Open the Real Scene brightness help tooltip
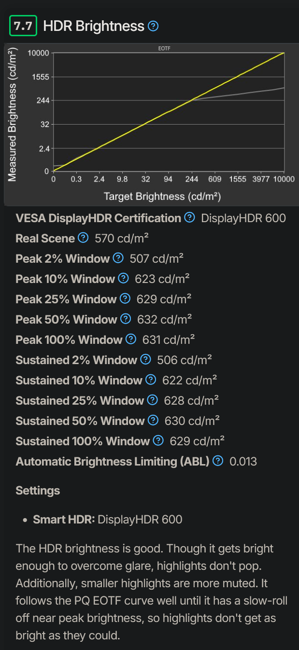Image resolution: width=299 pixels, height=650 pixels. (x=84, y=238)
